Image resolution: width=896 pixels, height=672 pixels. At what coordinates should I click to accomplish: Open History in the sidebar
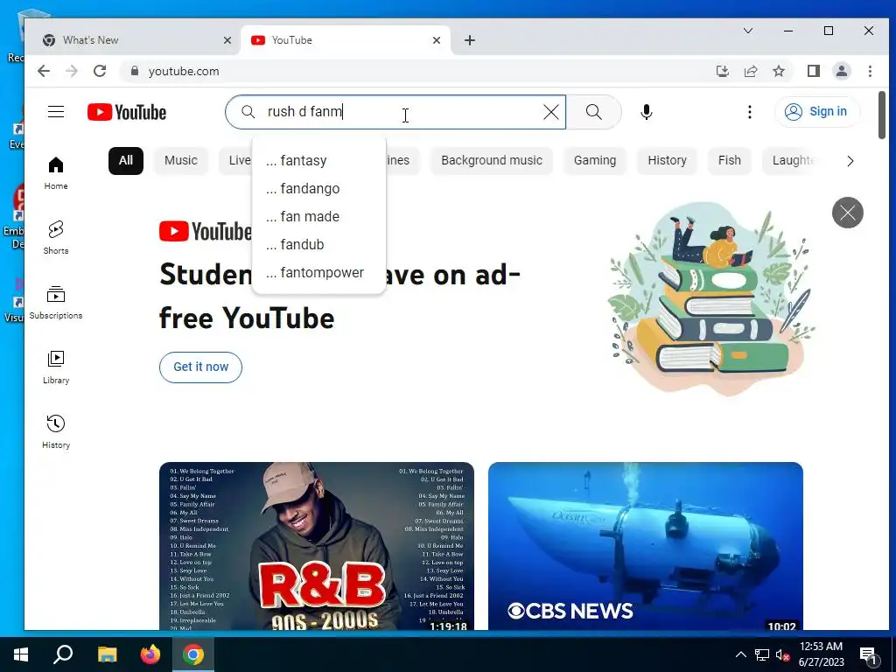click(x=56, y=432)
